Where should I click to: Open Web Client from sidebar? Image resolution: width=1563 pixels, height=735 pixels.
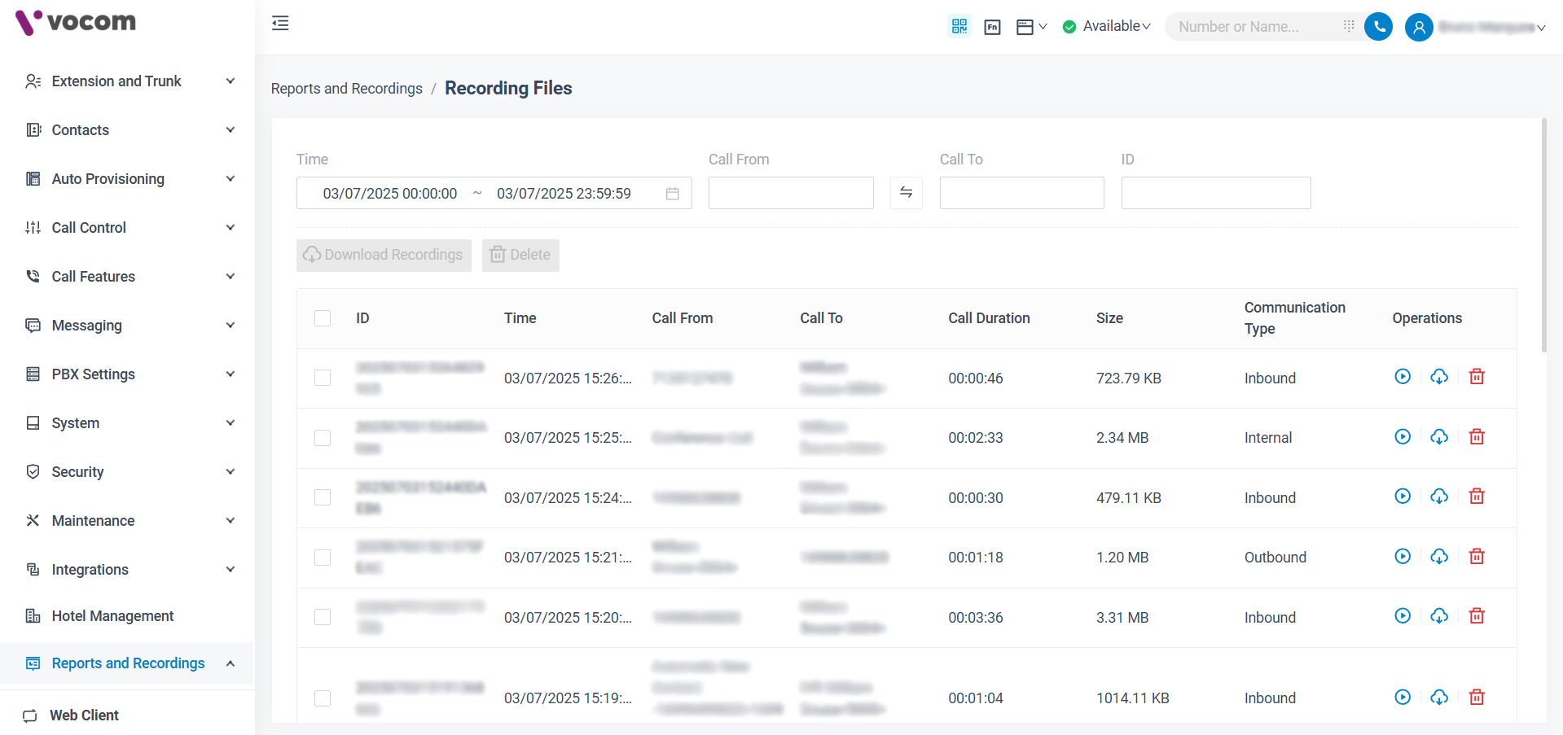(84, 715)
